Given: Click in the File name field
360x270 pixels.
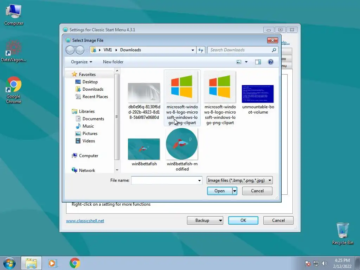Looking at the screenshot, I should 165,180.
